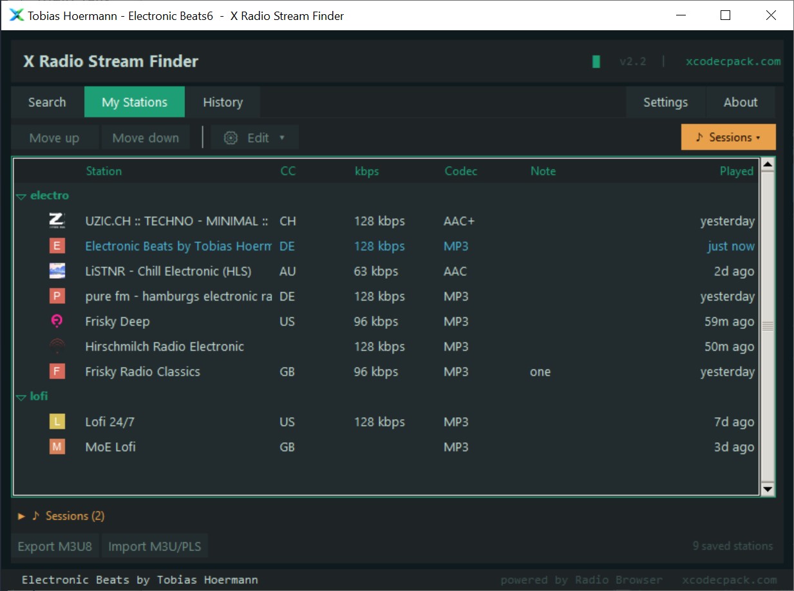Click the red P icon of pure fm

pos(57,296)
